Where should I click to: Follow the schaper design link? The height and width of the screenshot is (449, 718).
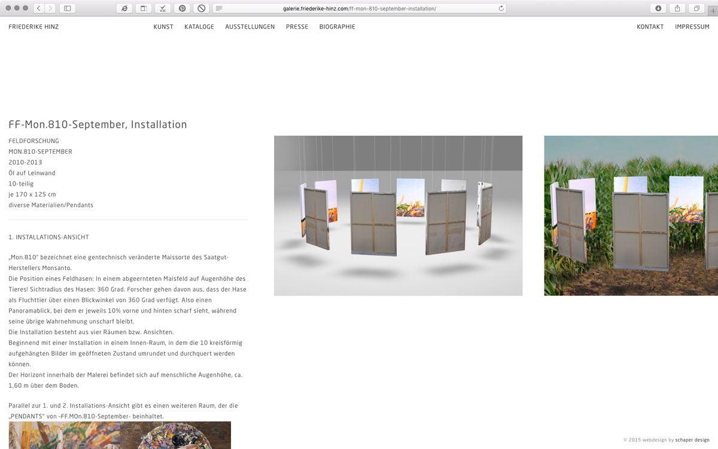pyautogui.click(x=692, y=440)
